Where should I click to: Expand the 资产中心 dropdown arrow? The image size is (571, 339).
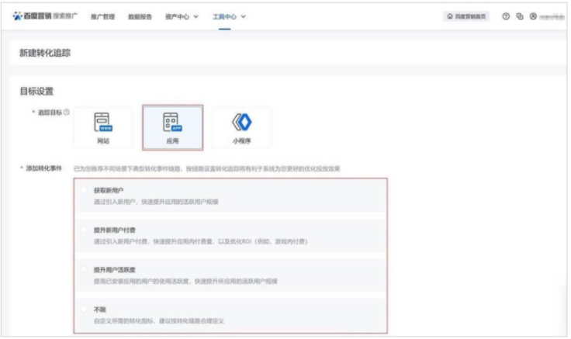[x=196, y=17]
